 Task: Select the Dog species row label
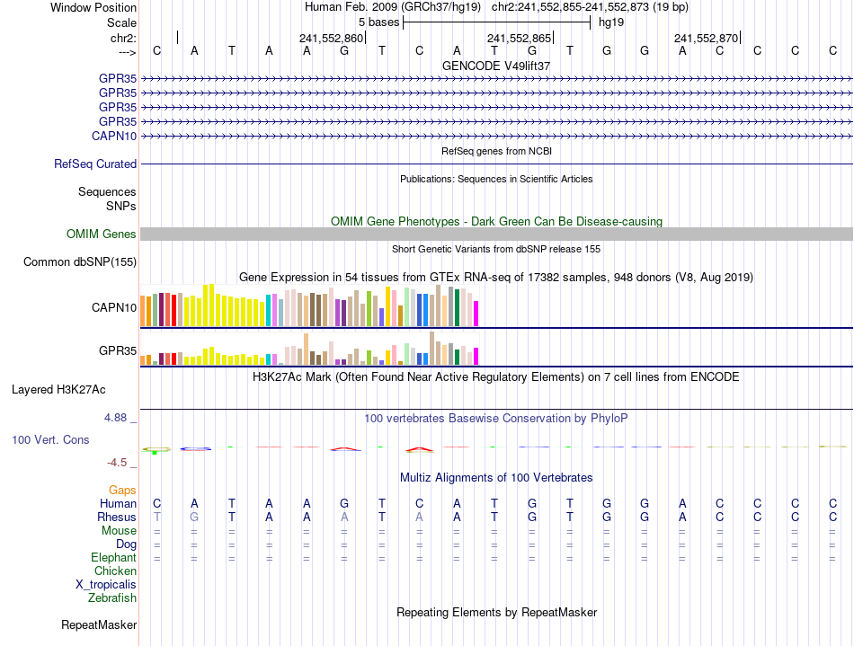(x=127, y=544)
